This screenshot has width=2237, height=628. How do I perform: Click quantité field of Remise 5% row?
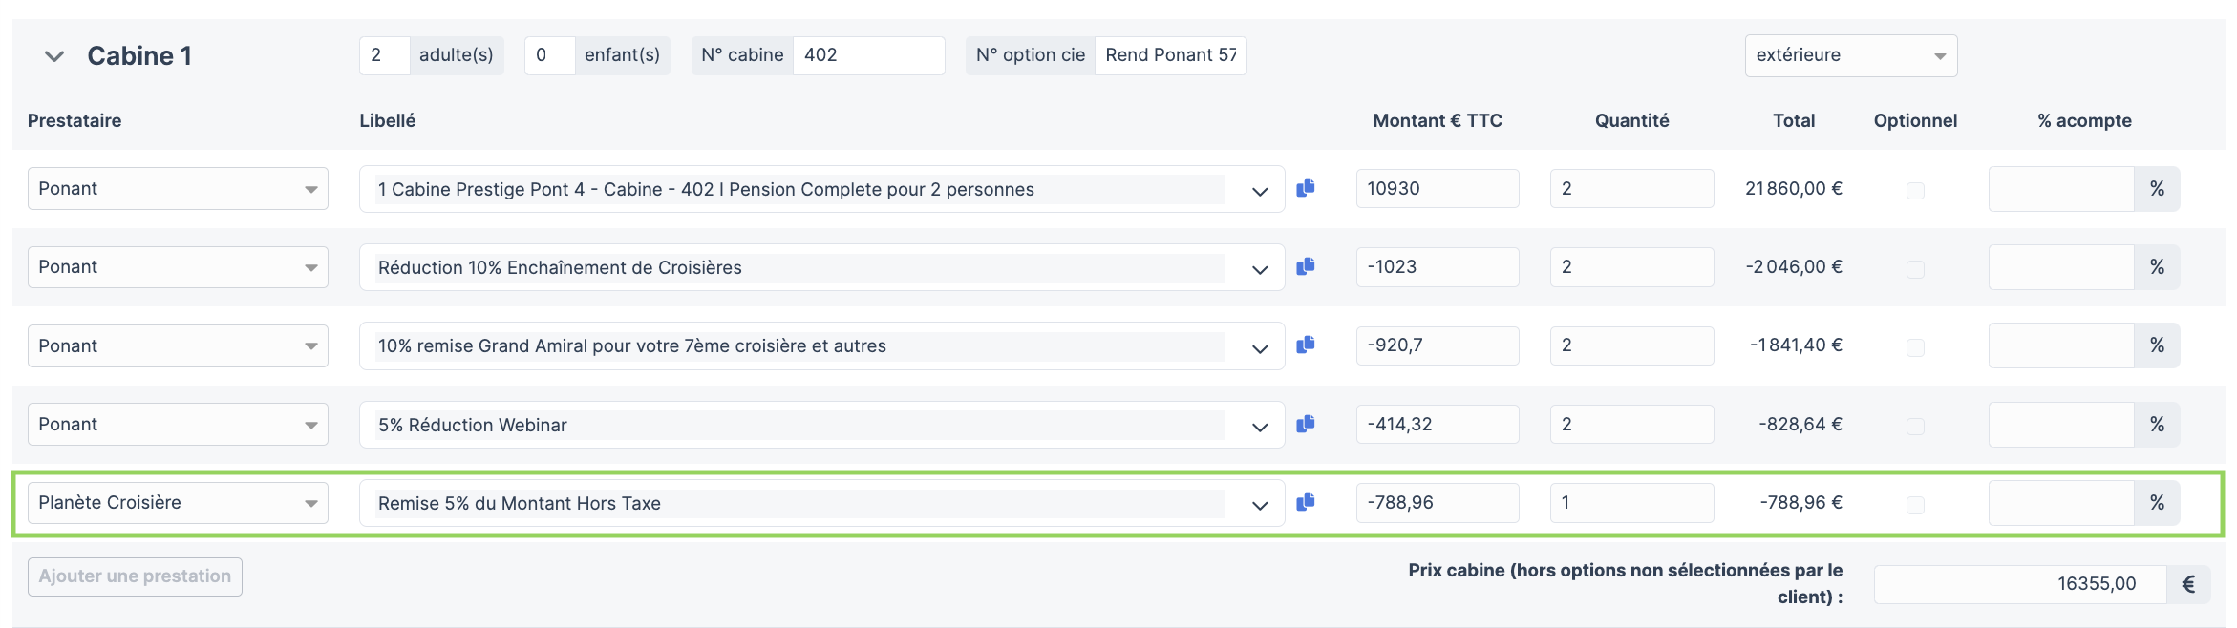pos(1631,502)
